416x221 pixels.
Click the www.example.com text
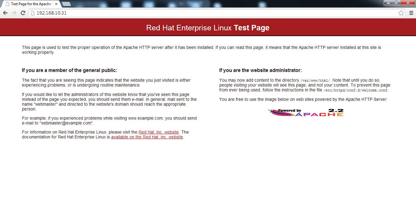pyautogui.click(x=146, y=118)
